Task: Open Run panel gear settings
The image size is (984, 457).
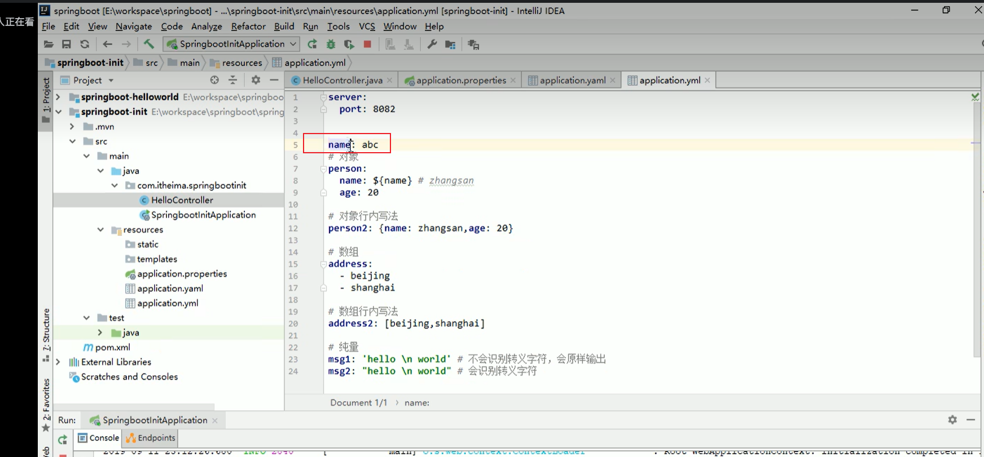Action: [x=952, y=420]
